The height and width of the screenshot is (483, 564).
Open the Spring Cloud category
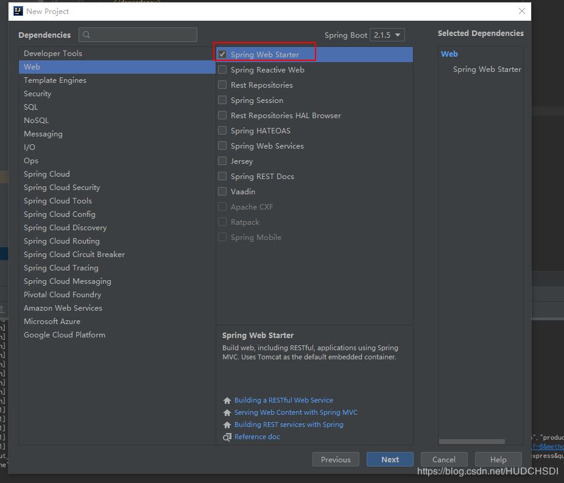117,174
